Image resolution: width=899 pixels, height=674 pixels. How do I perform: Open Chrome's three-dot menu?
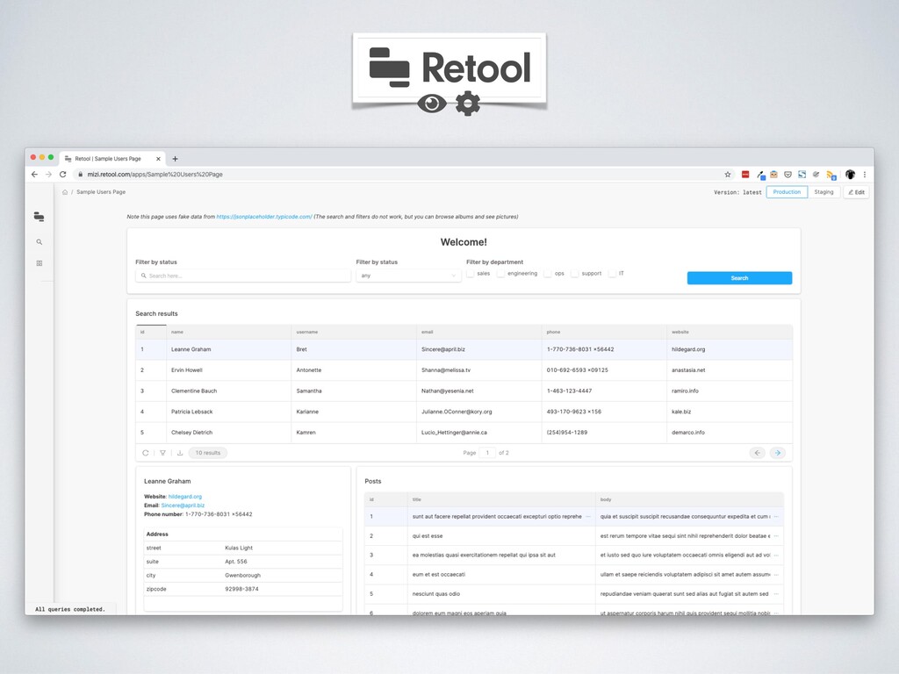coord(865,175)
